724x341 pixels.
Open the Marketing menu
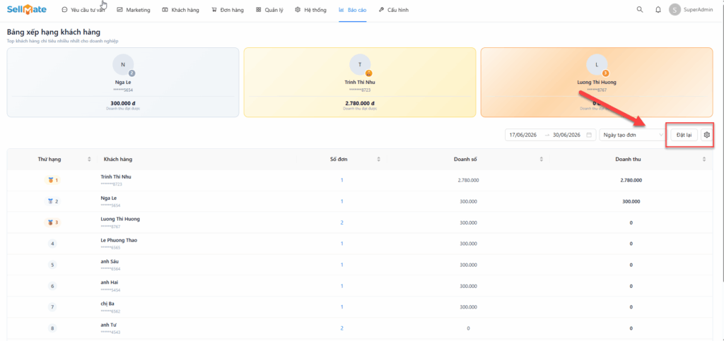pos(134,10)
